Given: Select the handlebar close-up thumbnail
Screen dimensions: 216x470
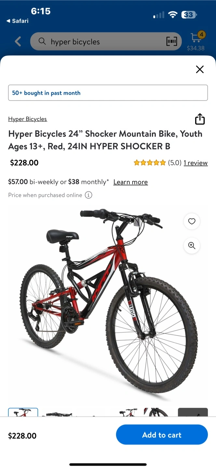Looking at the screenshot, I should coord(57,413).
